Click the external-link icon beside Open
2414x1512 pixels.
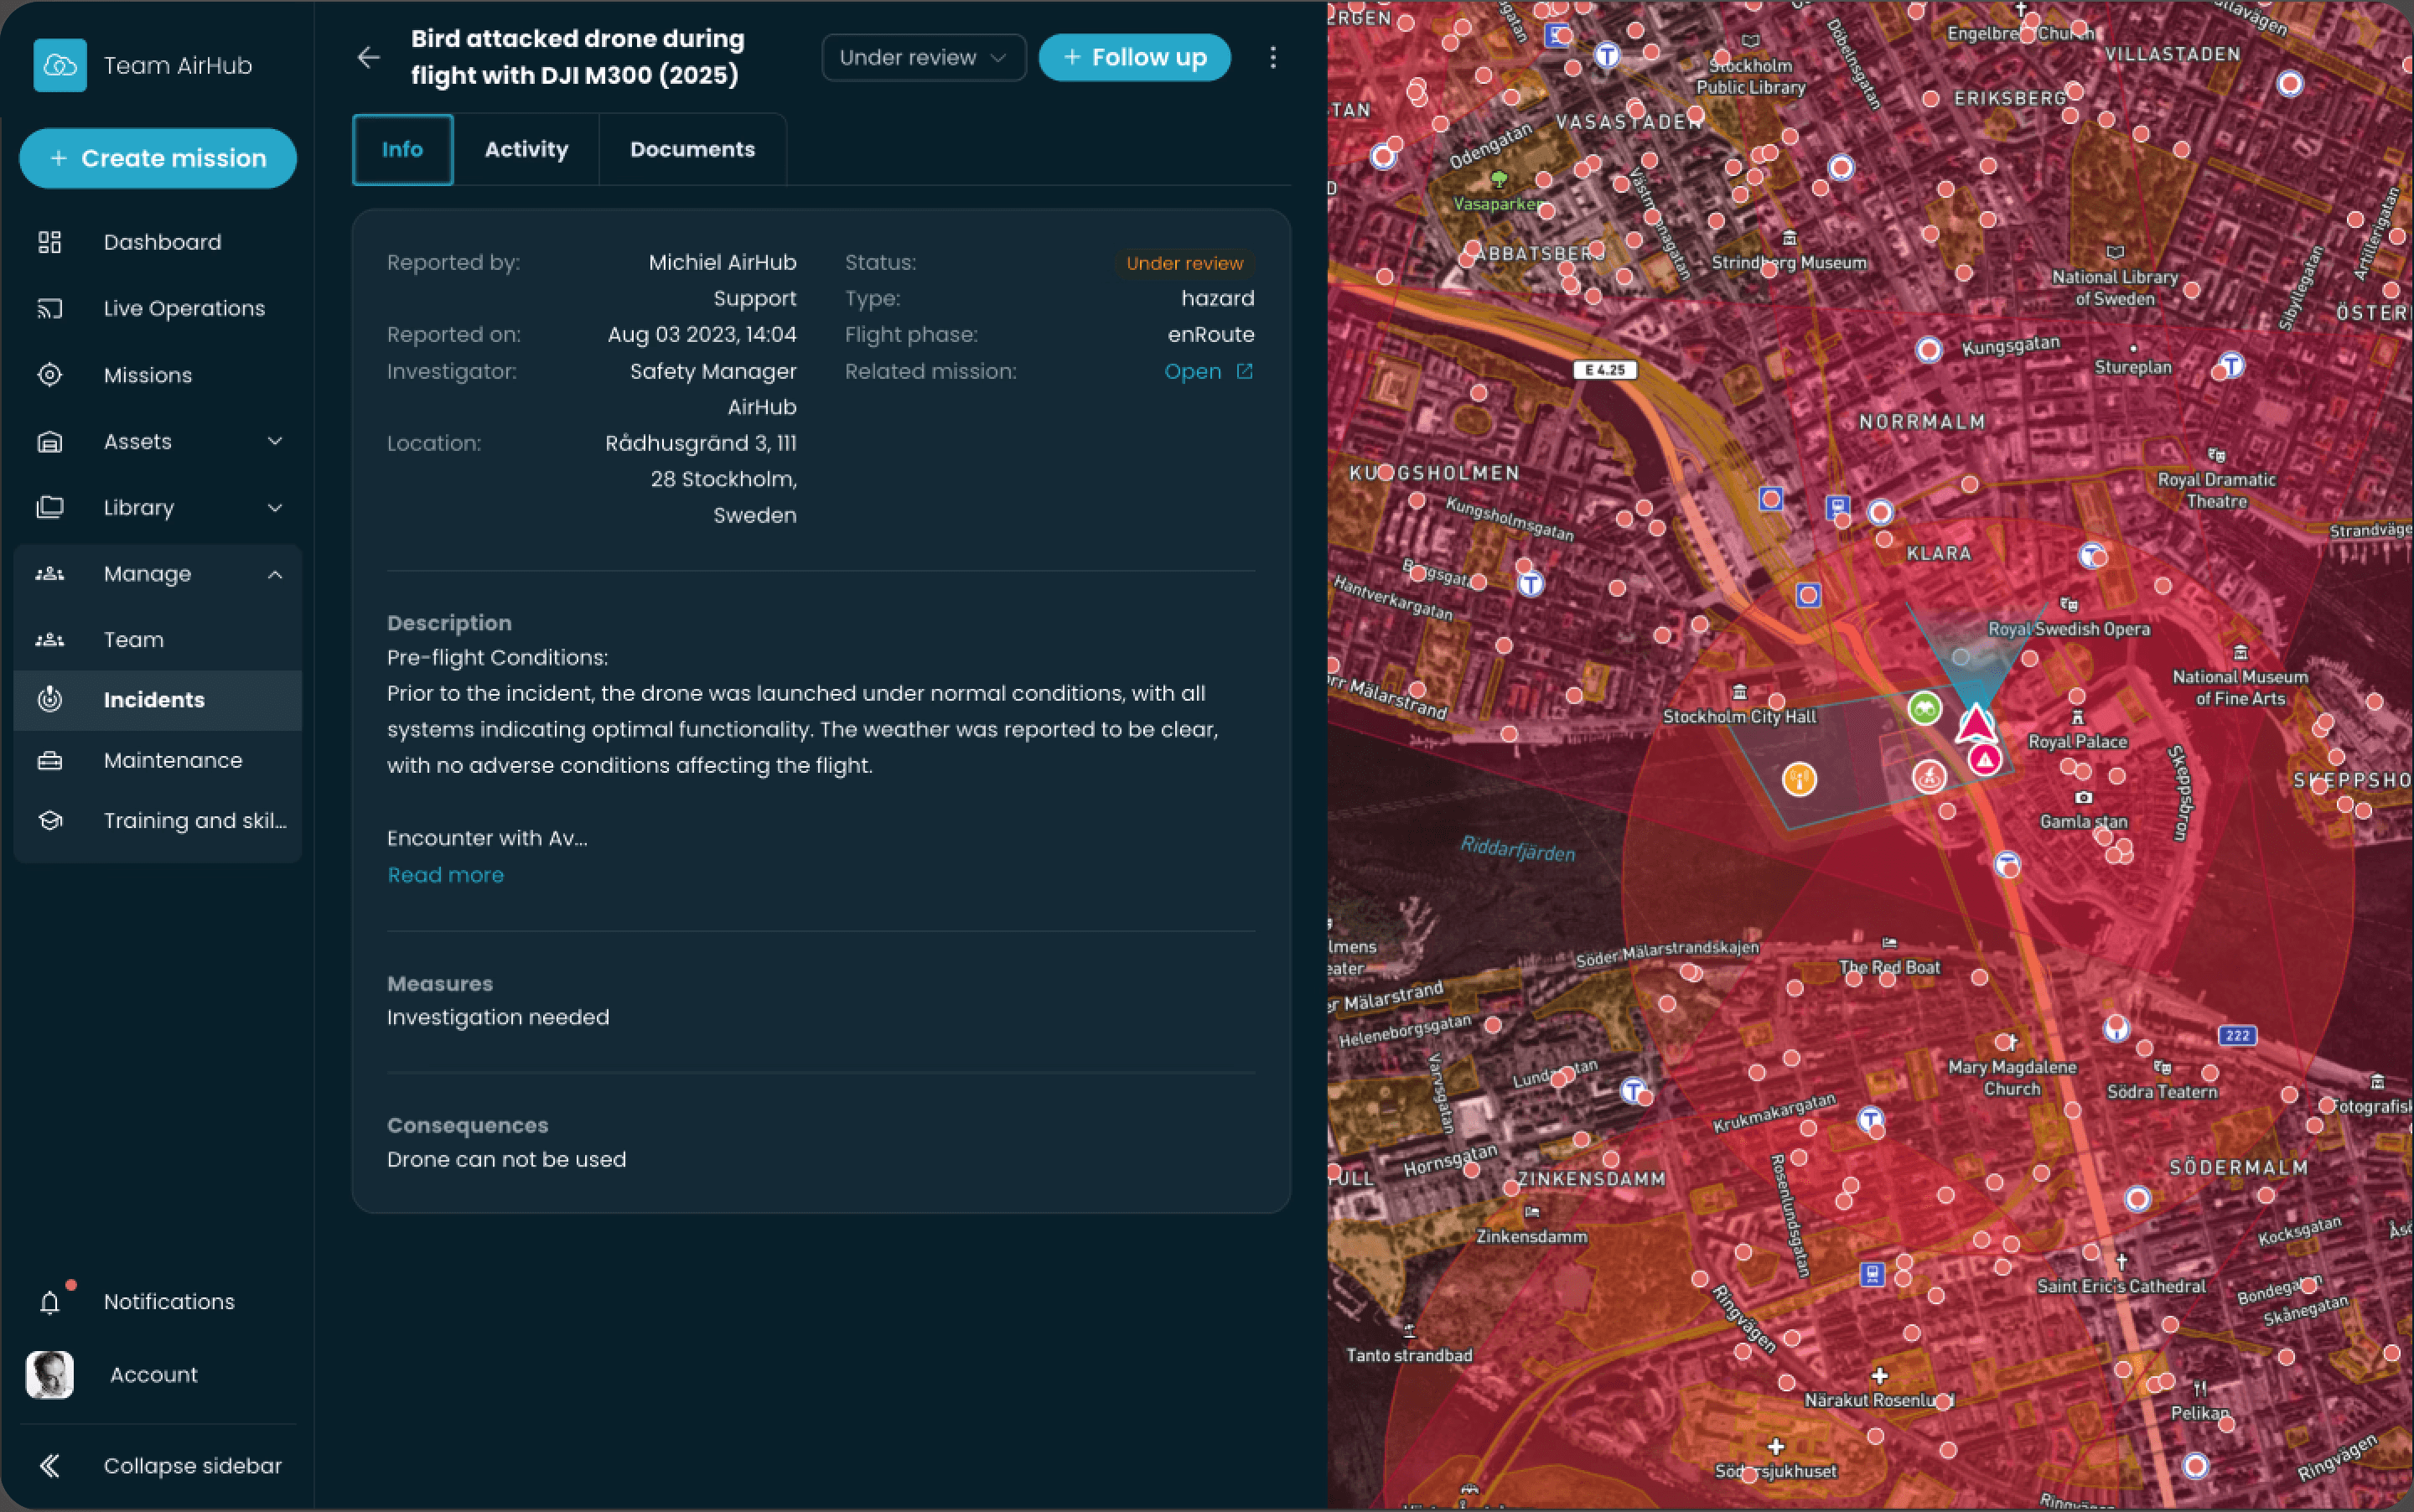pos(1244,371)
